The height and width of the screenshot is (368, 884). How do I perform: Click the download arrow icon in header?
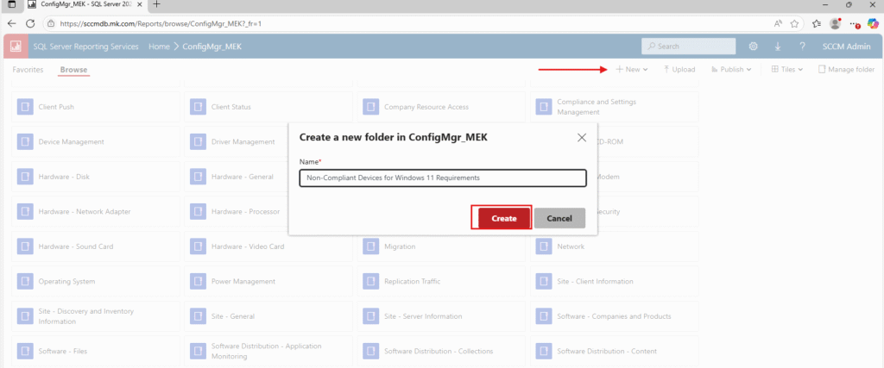coord(778,46)
